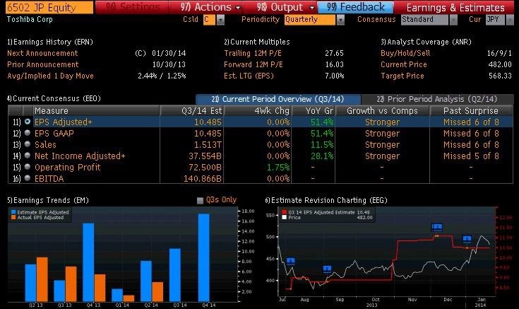
Task: Click the Periodicity Quarterly field
Action: click(309, 20)
